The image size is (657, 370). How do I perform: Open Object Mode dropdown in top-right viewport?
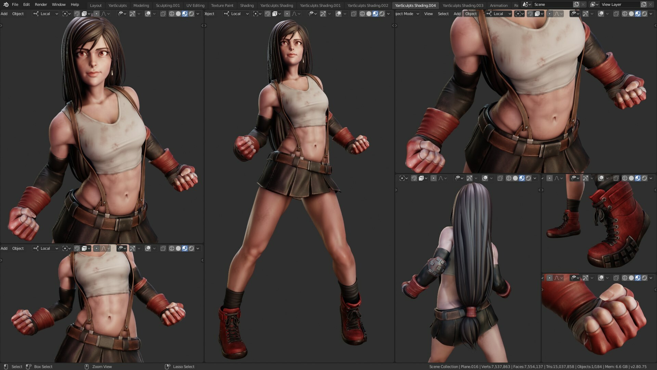click(407, 14)
